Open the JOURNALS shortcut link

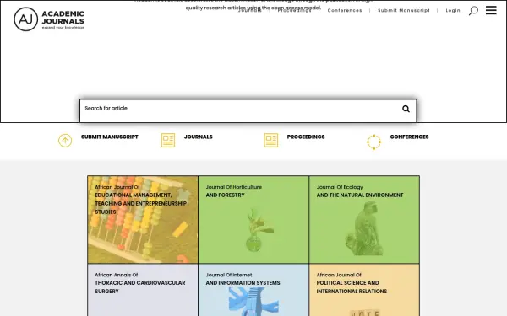199,137
